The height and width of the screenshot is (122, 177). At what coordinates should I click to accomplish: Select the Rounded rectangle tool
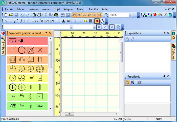pyautogui.click(x=31, y=21)
